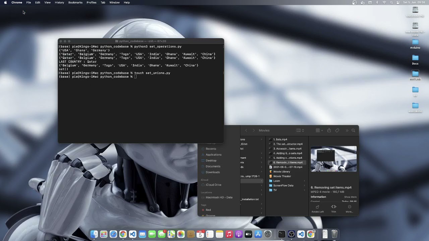The image size is (429, 241).
Task: Open the History menu in menu bar
Action: [59, 3]
